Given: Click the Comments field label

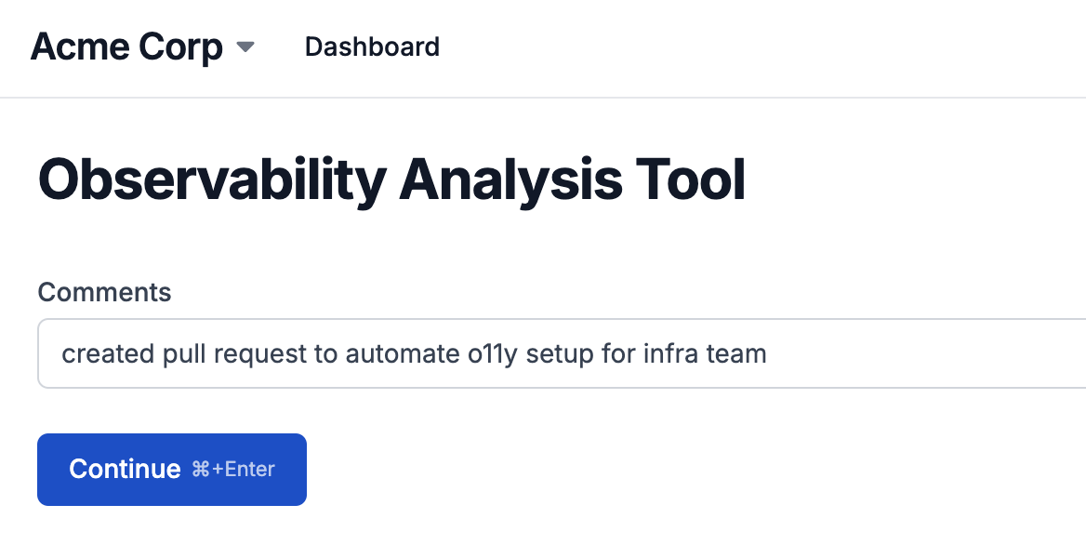Looking at the screenshot, I should [104, 292].
